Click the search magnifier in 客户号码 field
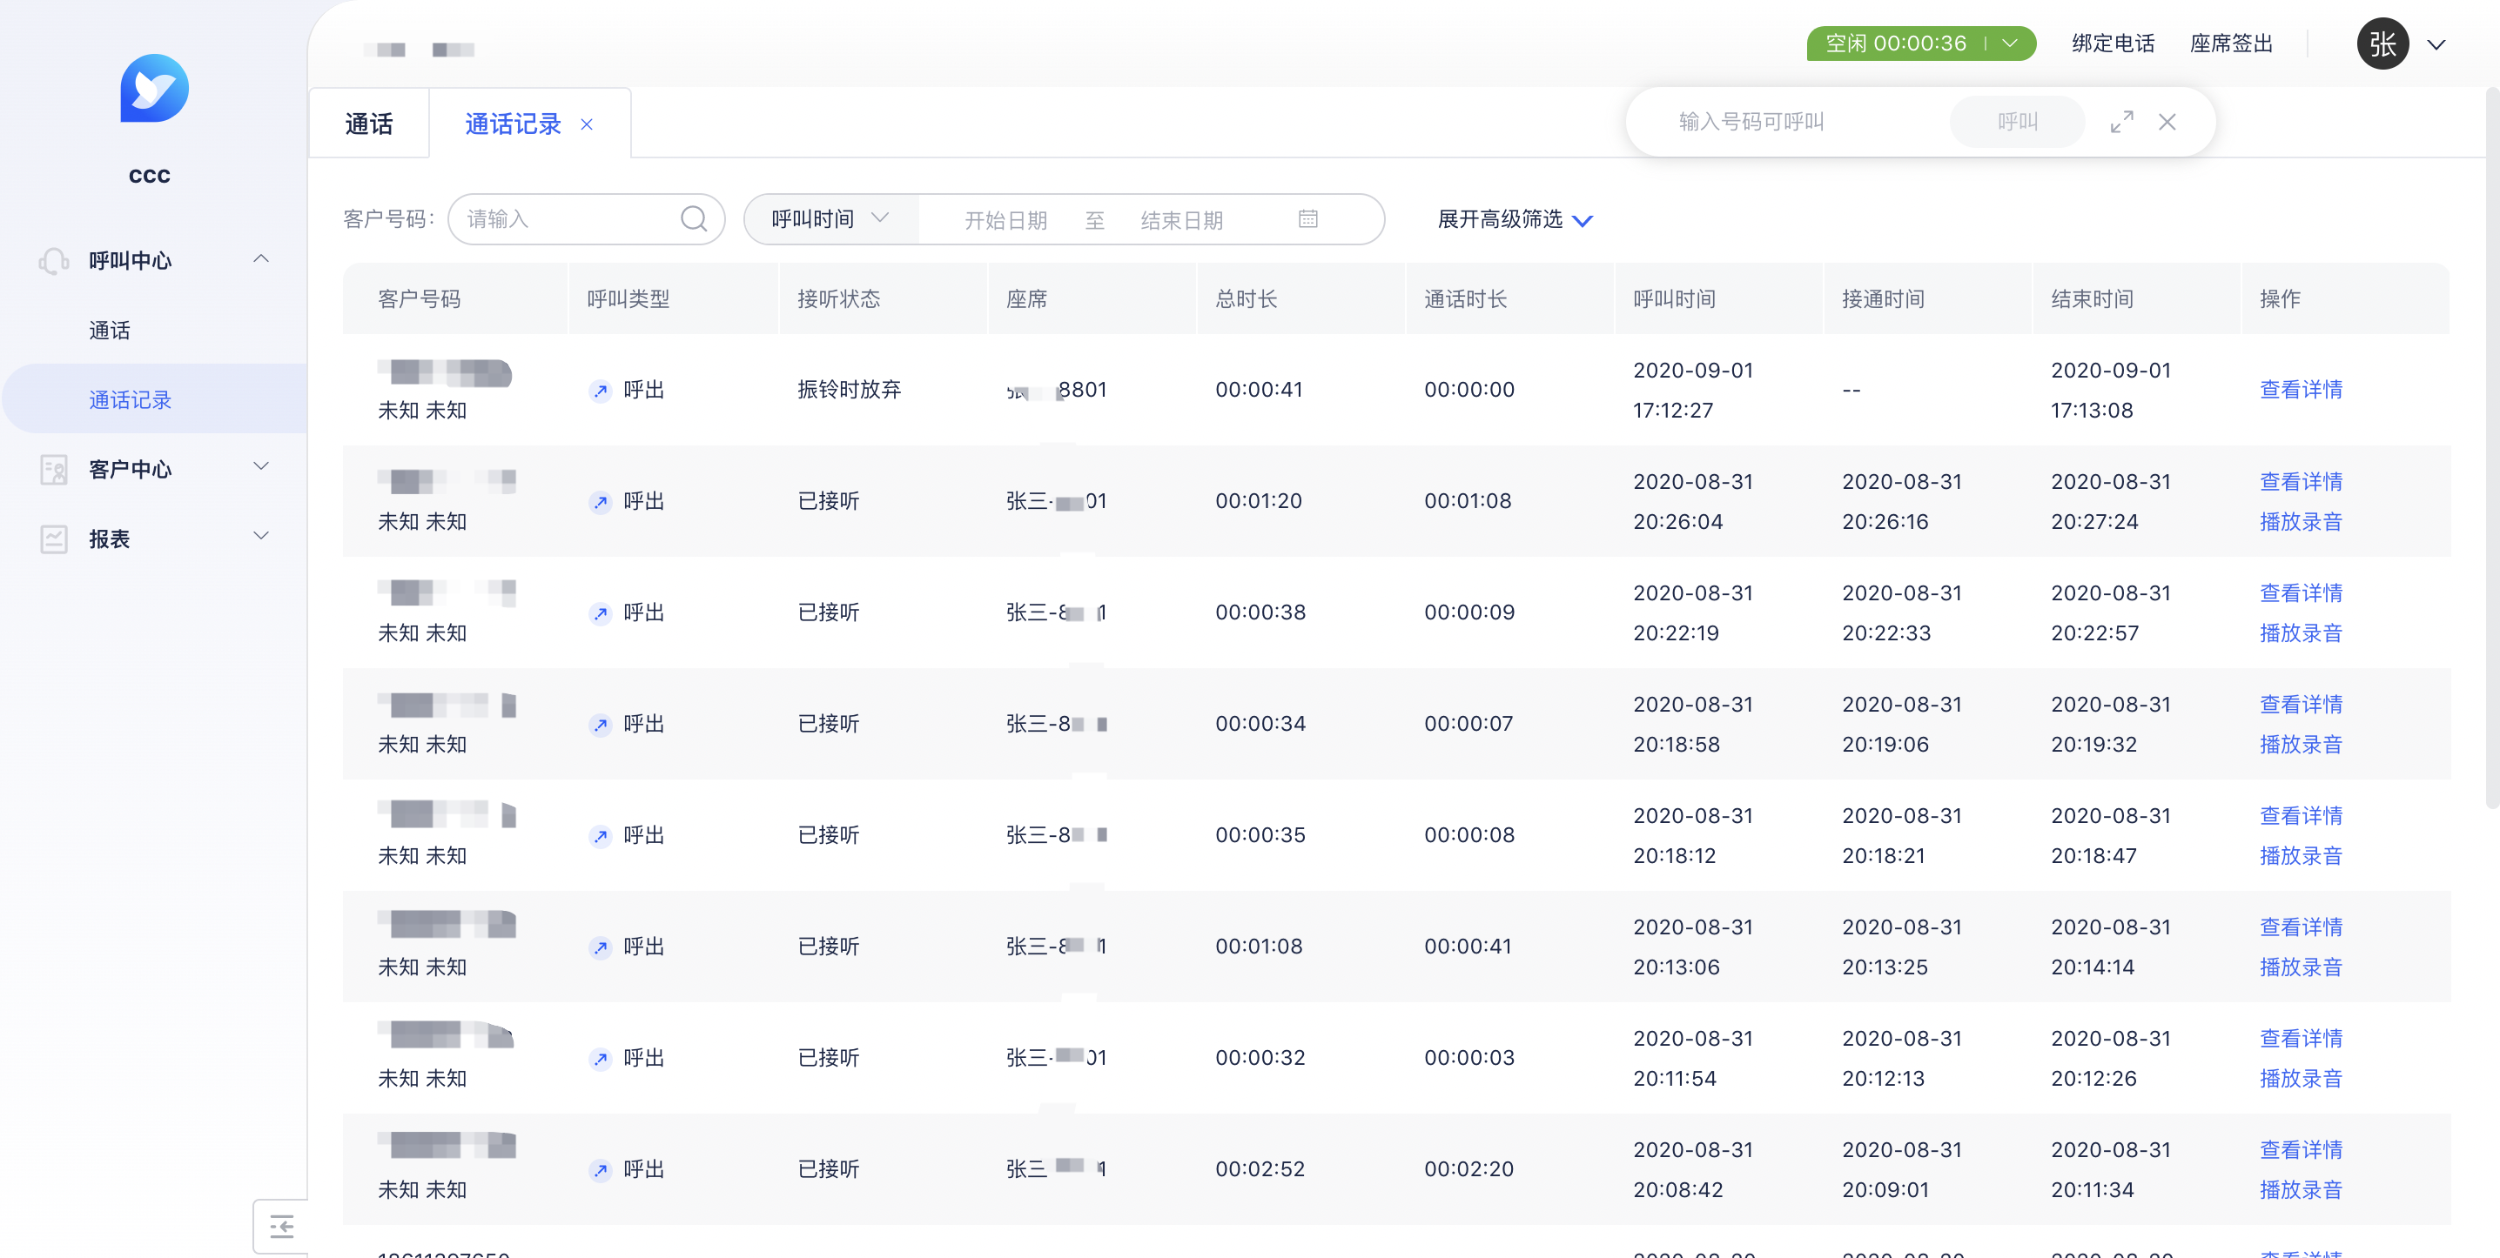 pos(693,219)
